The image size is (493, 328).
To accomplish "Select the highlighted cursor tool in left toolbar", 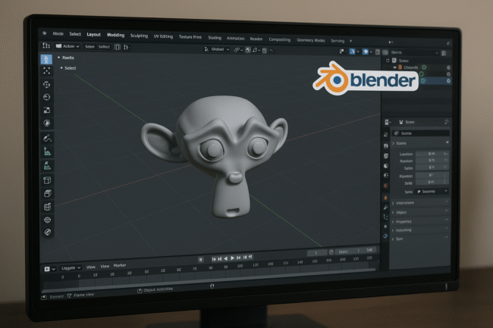I will (46, 59).
